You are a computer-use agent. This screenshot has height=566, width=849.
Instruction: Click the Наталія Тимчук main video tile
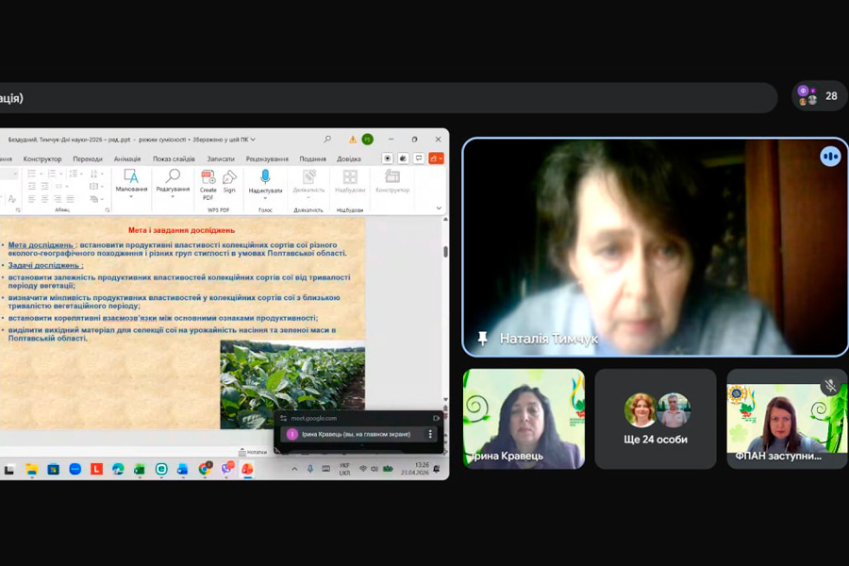656,247
